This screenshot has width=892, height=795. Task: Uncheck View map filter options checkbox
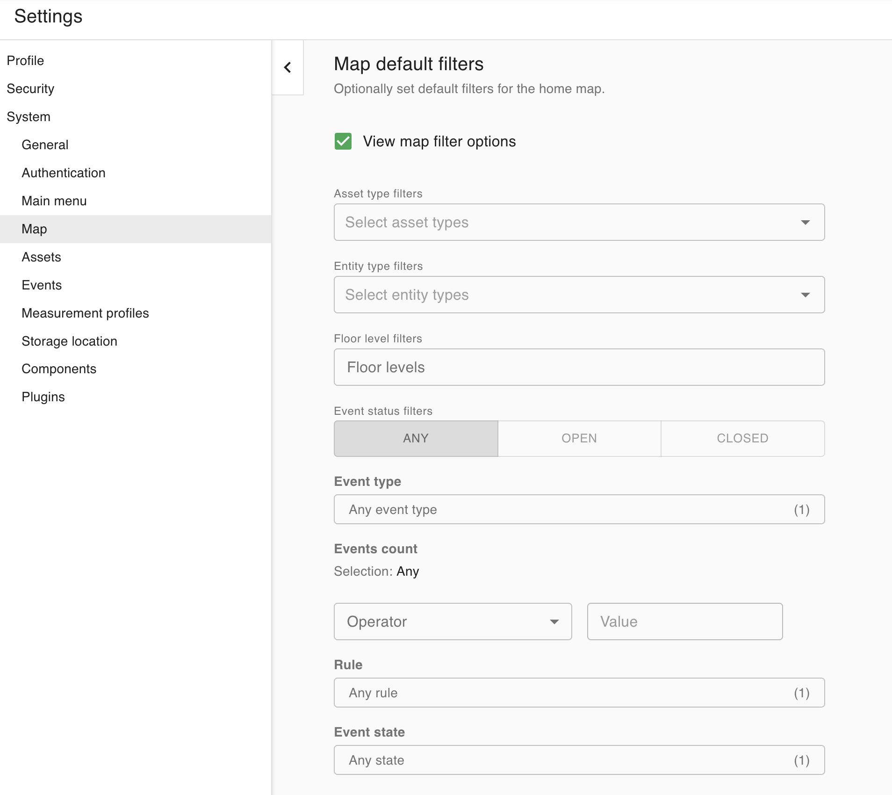(x=343, y=141)
